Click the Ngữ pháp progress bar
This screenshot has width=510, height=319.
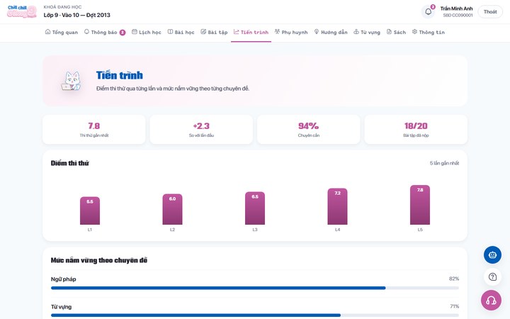point(255,288)
